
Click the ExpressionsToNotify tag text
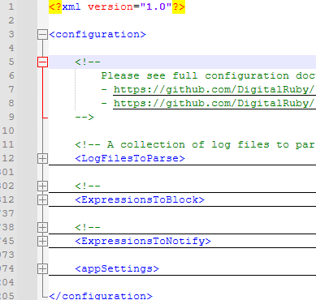143,241
